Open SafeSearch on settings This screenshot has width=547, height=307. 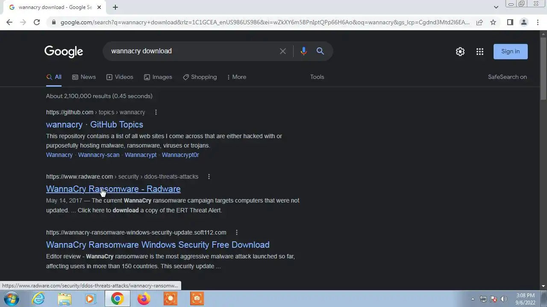507,77
